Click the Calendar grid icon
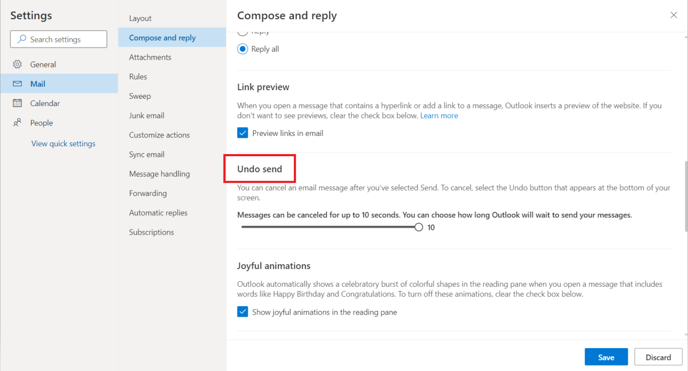 pyautogui.click(x=17, y=103)
